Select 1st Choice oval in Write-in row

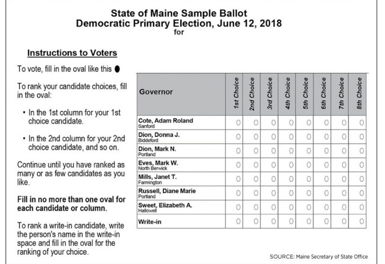click(x=238, y=221)
